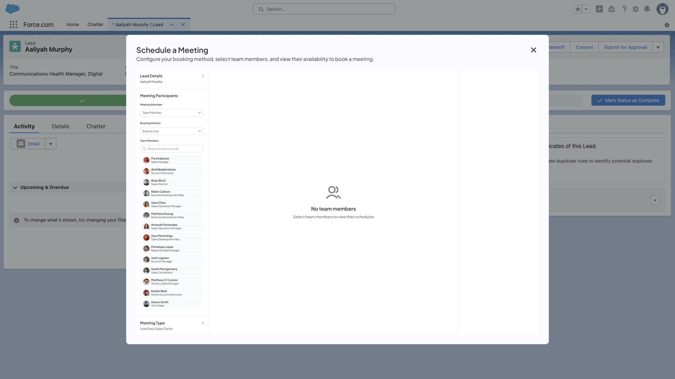Close the Aaliyah Murphy lead tab
Image resolution: width=675 pixels, height=379 pixels.
[183, 25]
